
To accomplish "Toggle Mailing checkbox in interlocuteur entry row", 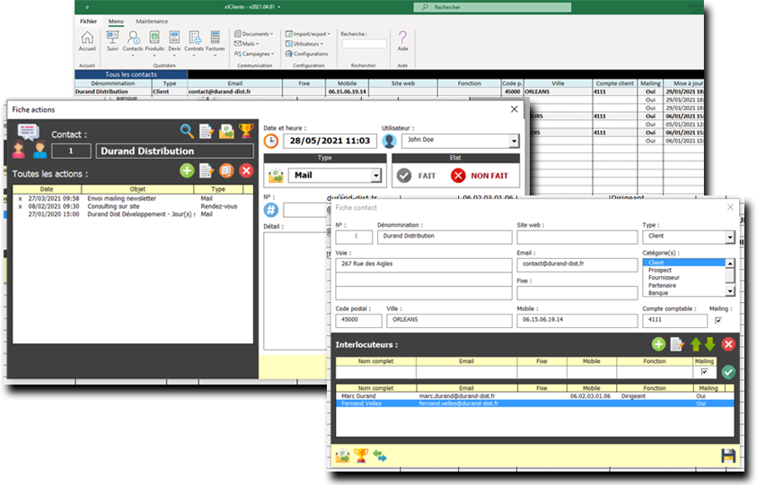I will [704, 372].
